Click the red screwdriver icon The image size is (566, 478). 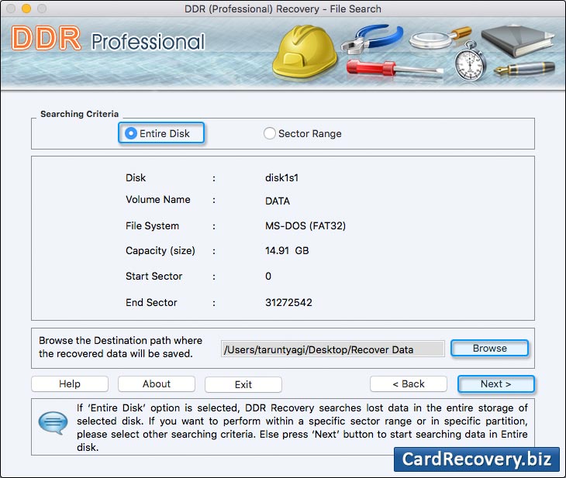point(394,68)
